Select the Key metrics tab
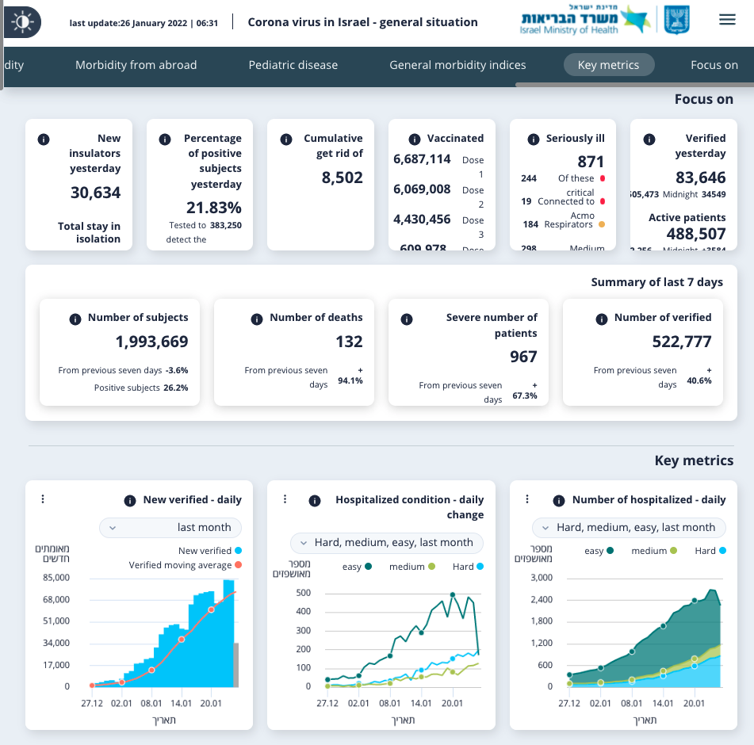The height and width of the screenshot is (745, 754). 608,65
